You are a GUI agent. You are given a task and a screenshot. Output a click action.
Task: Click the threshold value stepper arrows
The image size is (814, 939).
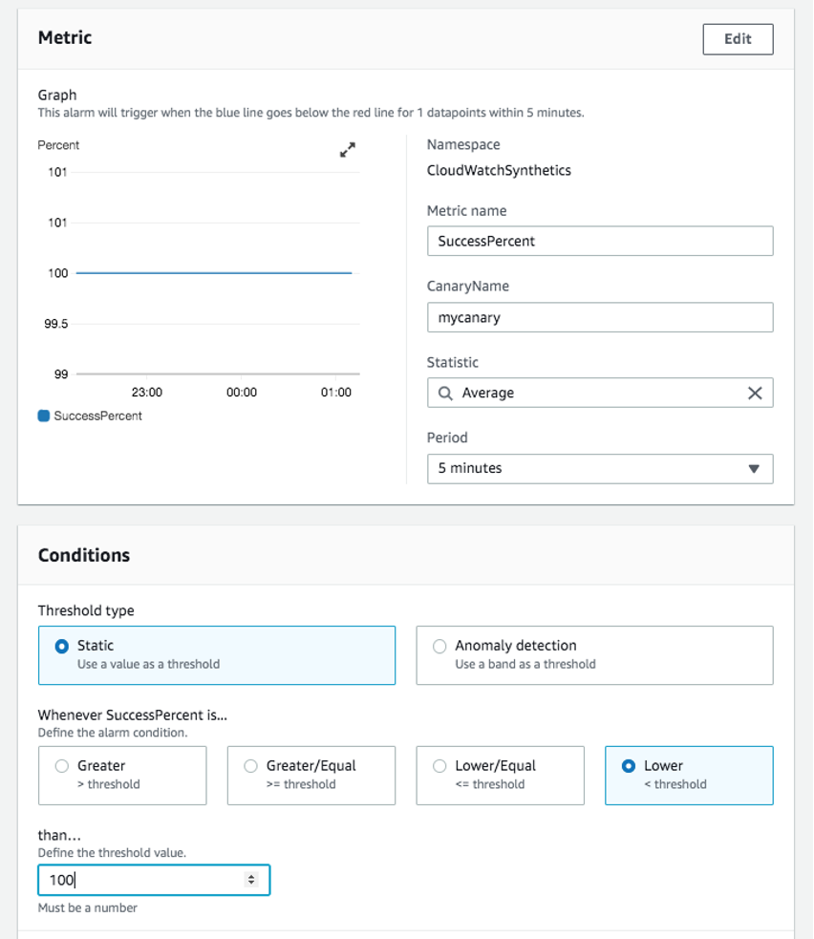(251, 880)
